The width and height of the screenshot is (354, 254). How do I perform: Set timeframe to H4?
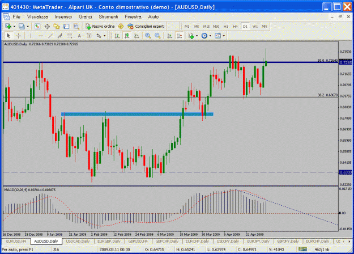[236, 27]
